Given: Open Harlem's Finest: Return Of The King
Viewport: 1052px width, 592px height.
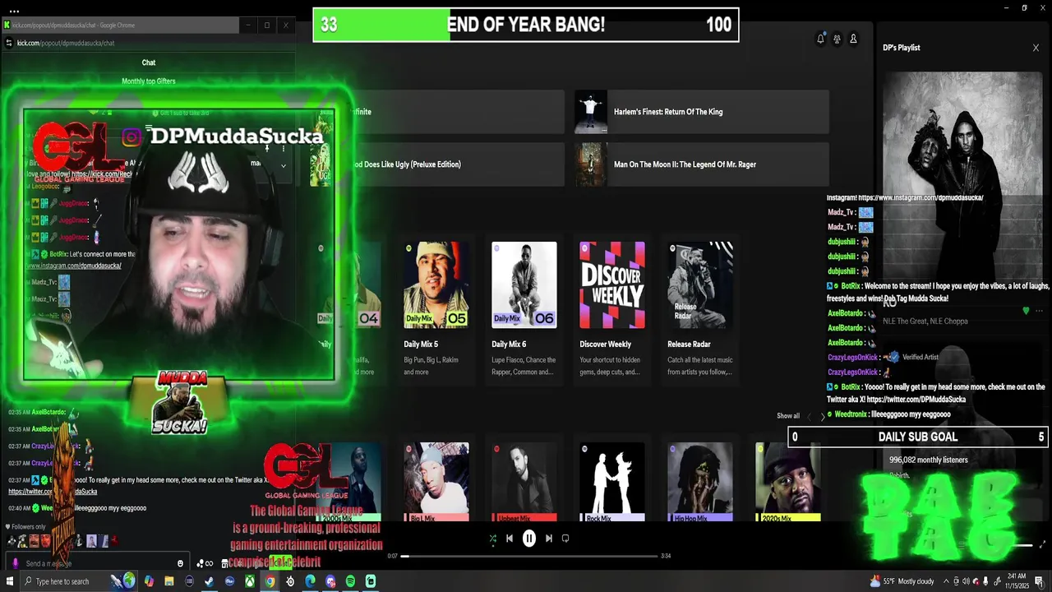Looking at the screenshot, I should point(702,112).
